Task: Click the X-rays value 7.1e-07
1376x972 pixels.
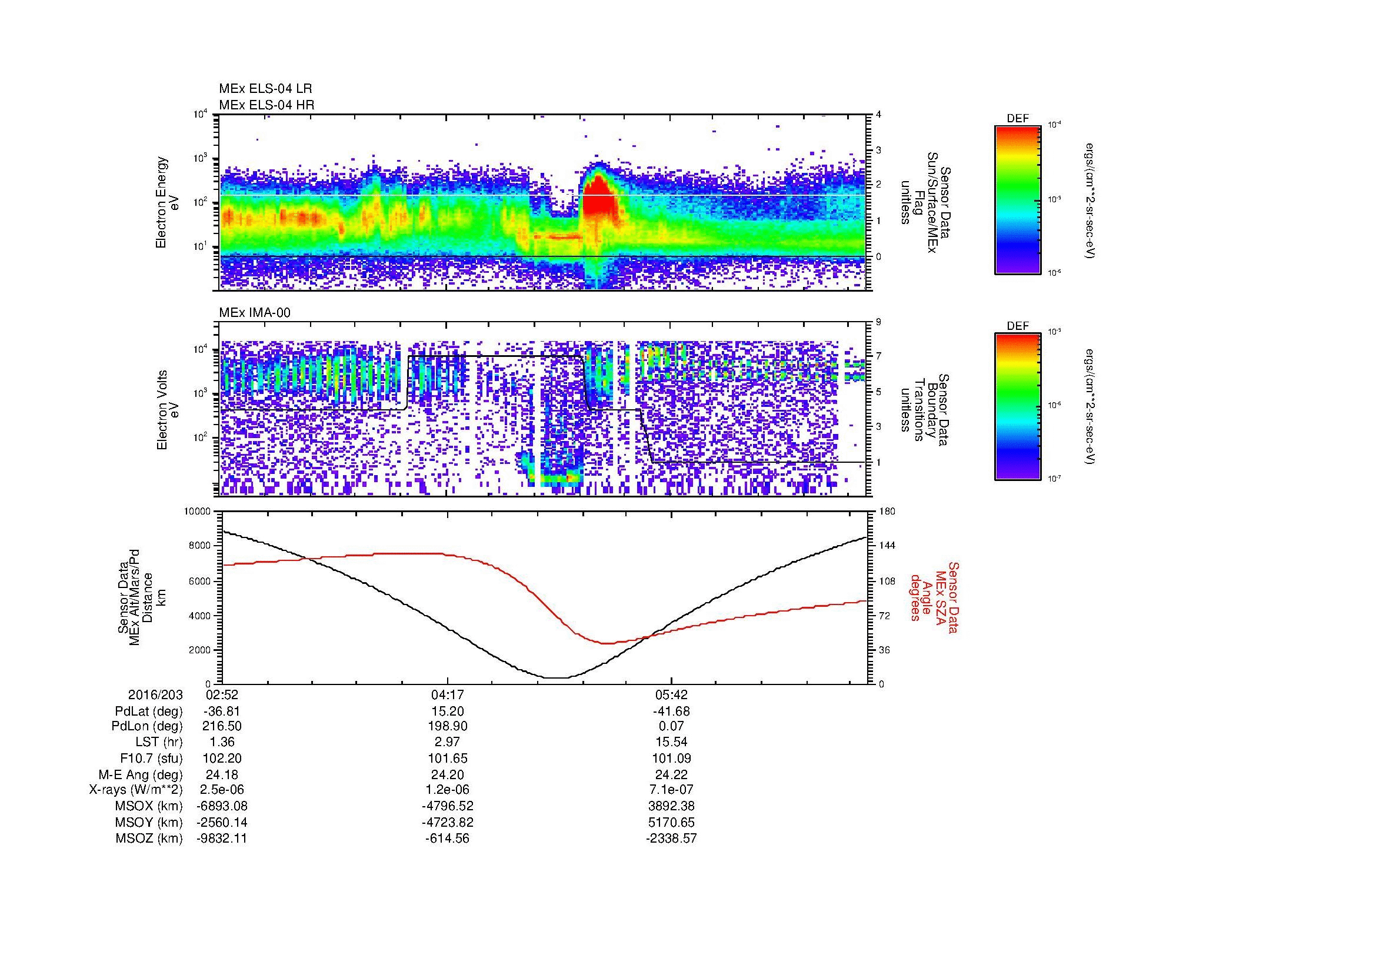Action: pos(671,790)
